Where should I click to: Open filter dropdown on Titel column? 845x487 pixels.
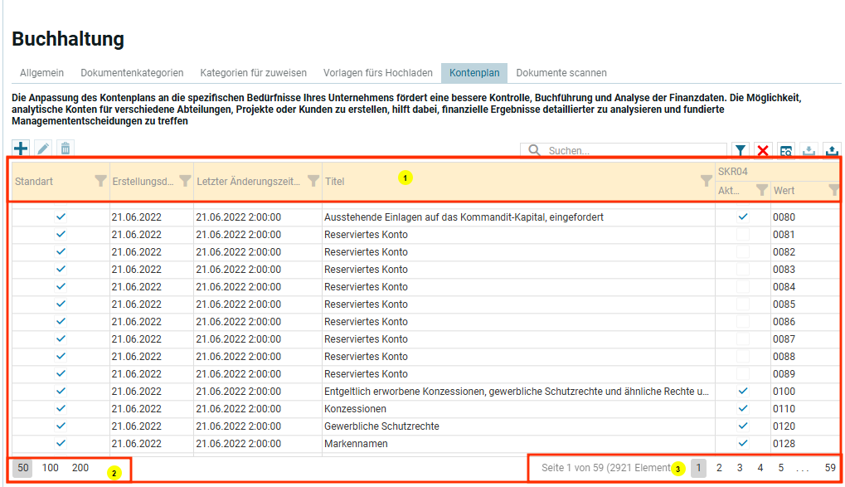(x=706, y=181)
